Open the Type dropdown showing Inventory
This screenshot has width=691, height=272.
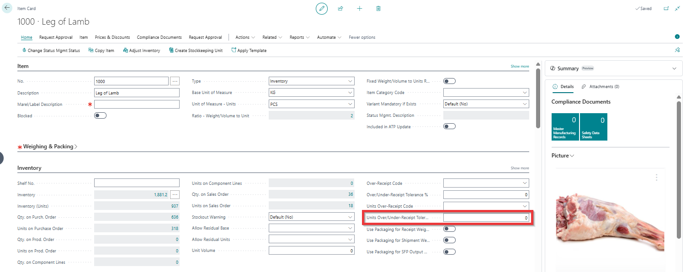(x=312, y=81)
